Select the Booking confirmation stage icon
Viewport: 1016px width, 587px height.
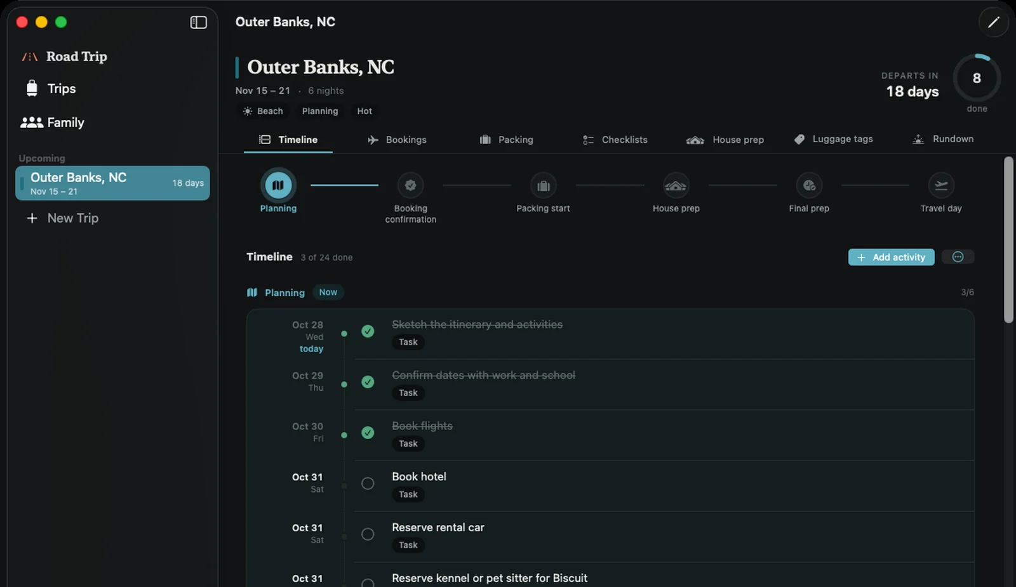[x=411, y=185]
